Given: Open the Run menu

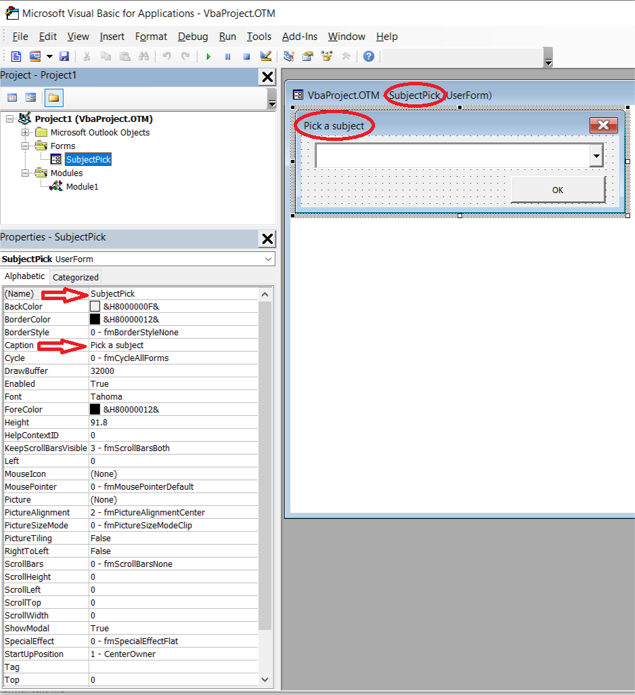Looking at the screenshot, I should click(x=227, y=37).
